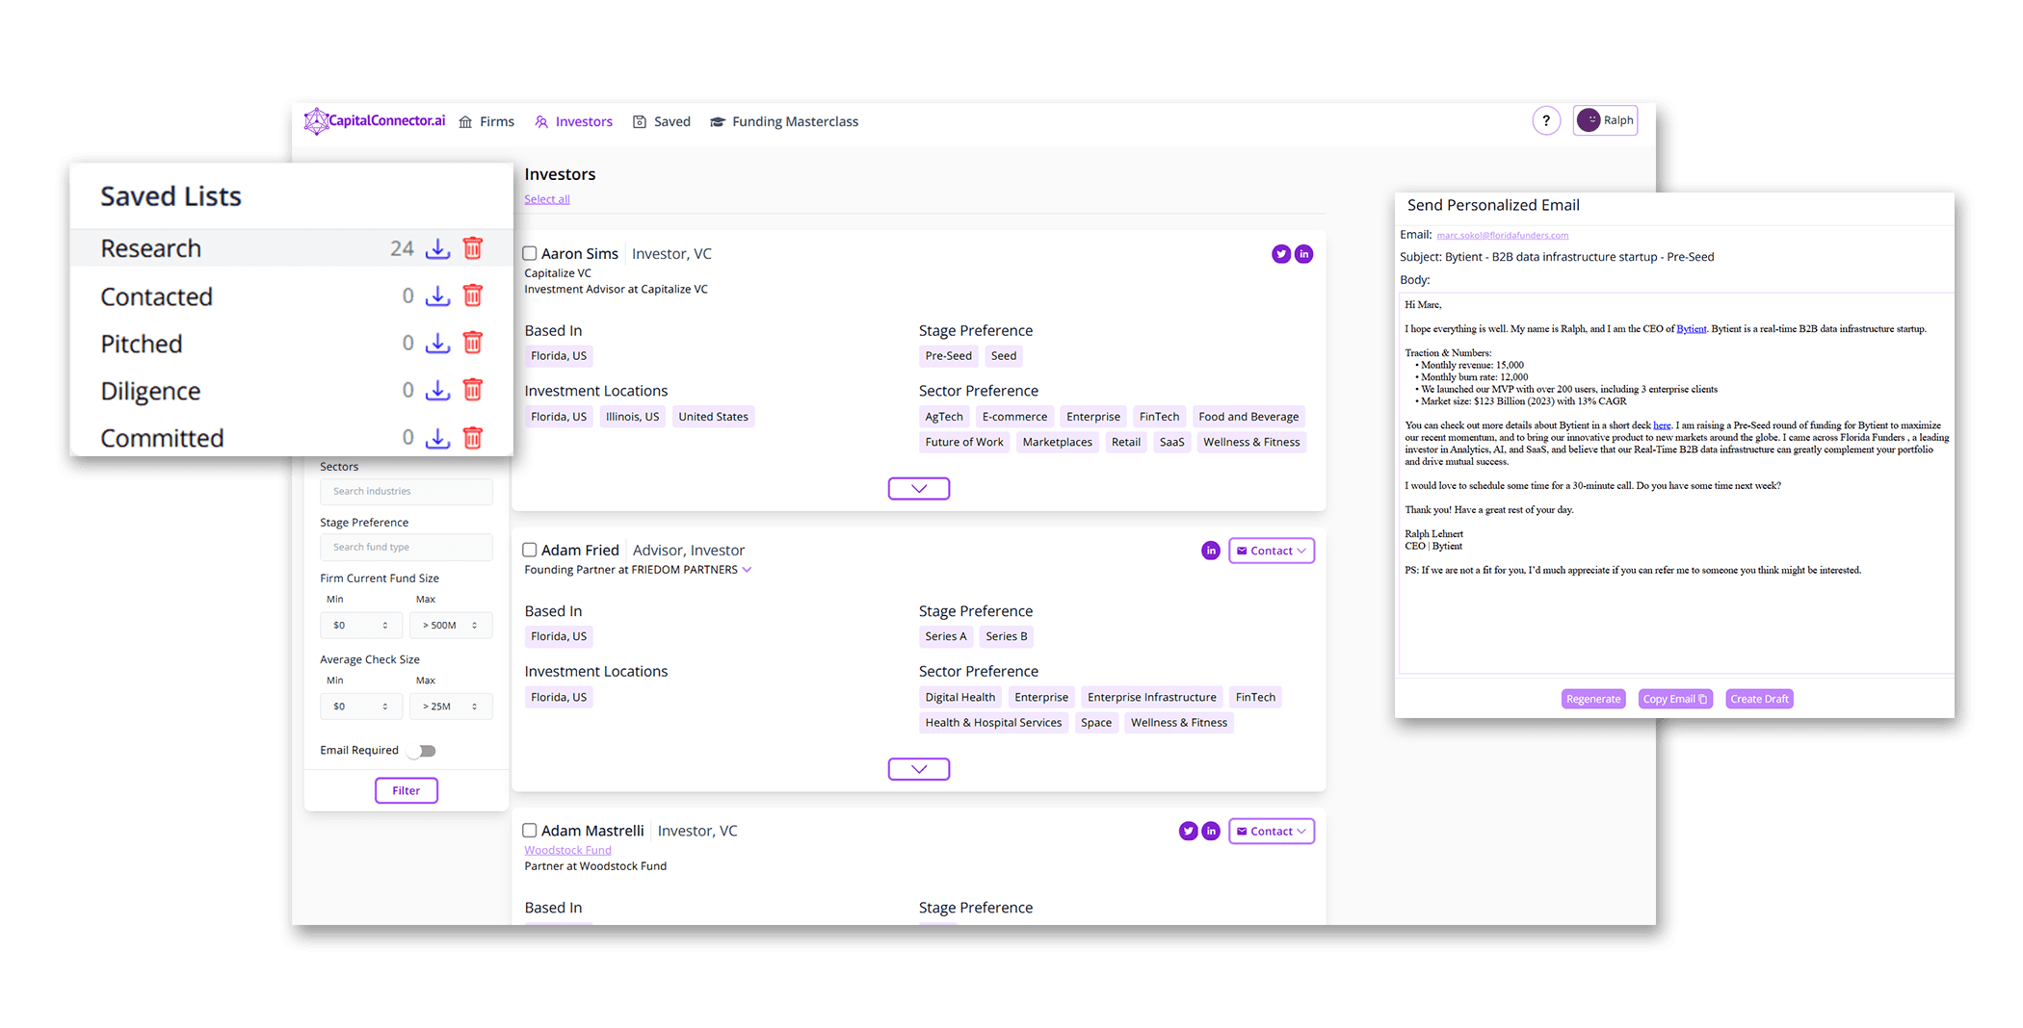Click the 'United States' location tag
The width and height of the screenshot is (2023, 1028).
click(713, 417)
